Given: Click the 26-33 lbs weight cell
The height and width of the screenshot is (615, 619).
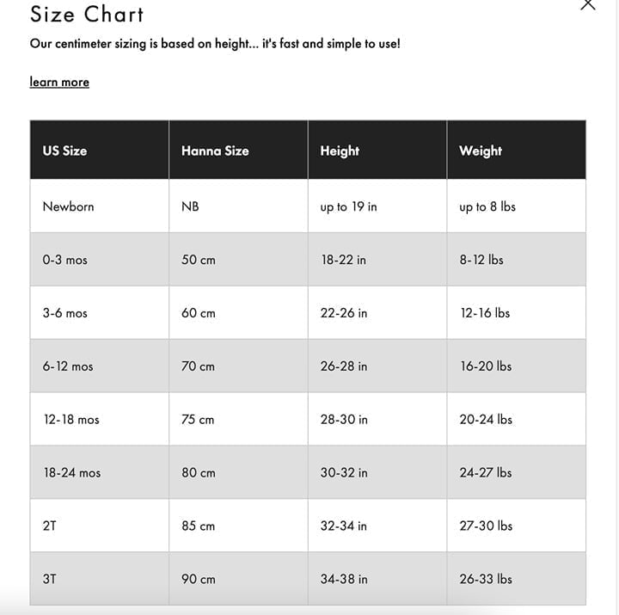Looking at the screenshot, I should (x=517, y=579).
